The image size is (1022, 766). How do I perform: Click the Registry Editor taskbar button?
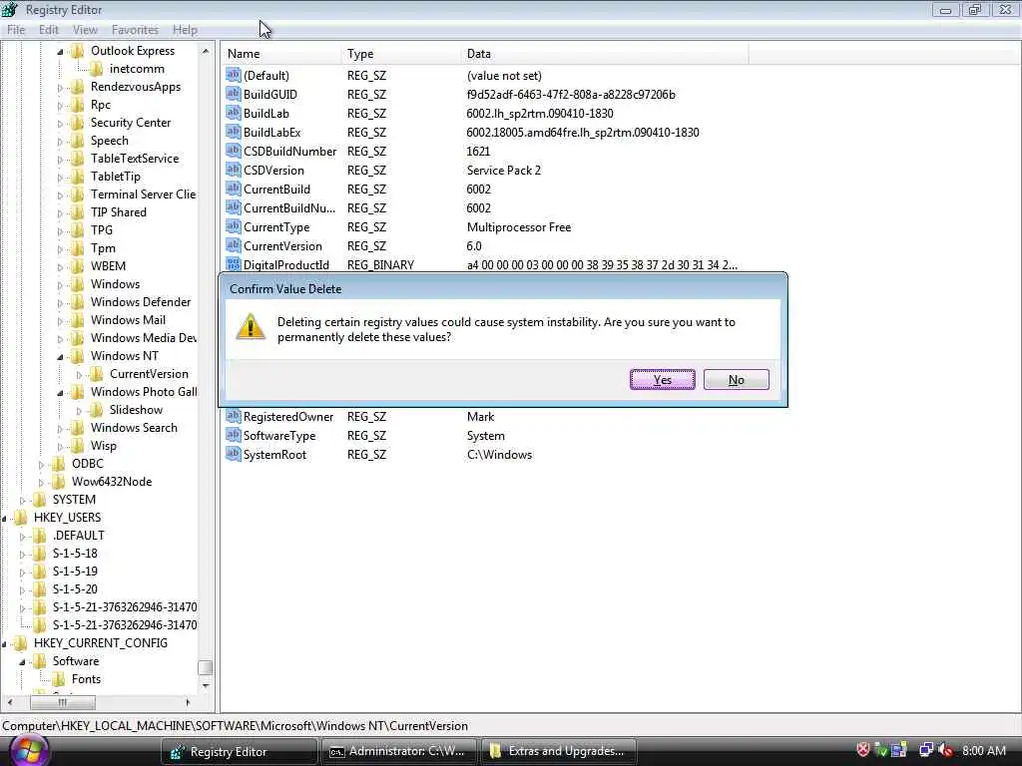(239, 751)
